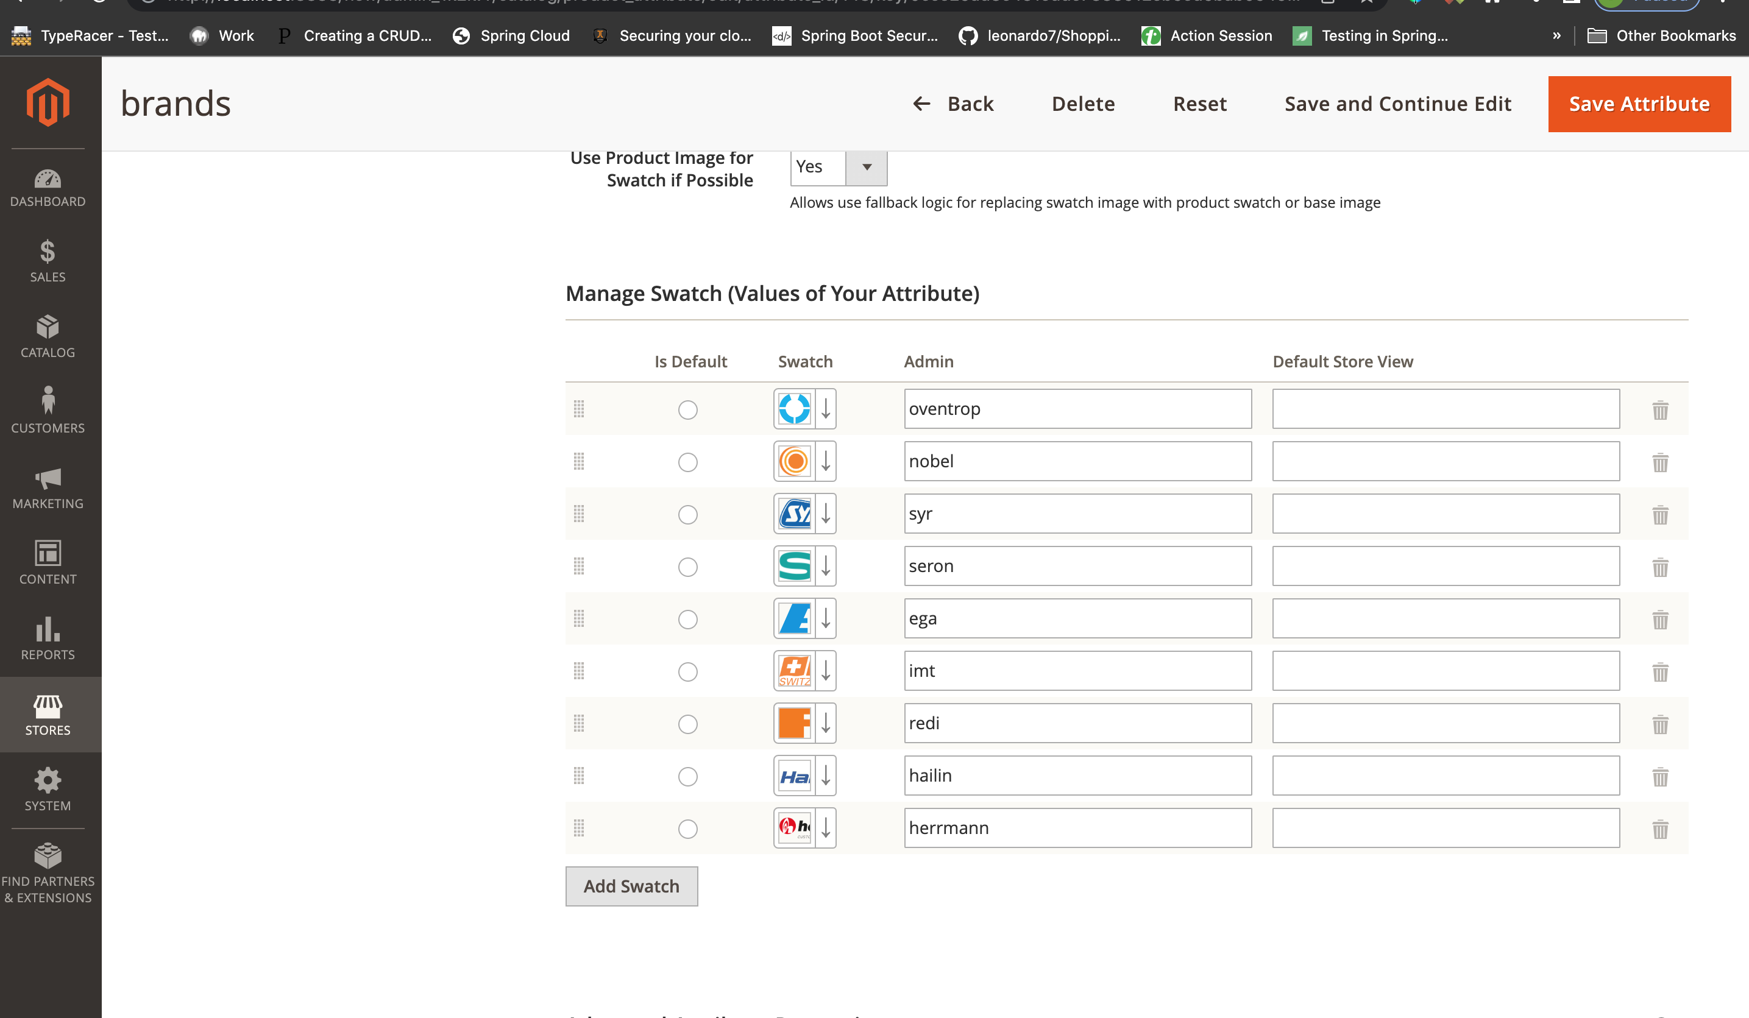Expand the Use Product Image for Swatch dropdown

[868, 166]
